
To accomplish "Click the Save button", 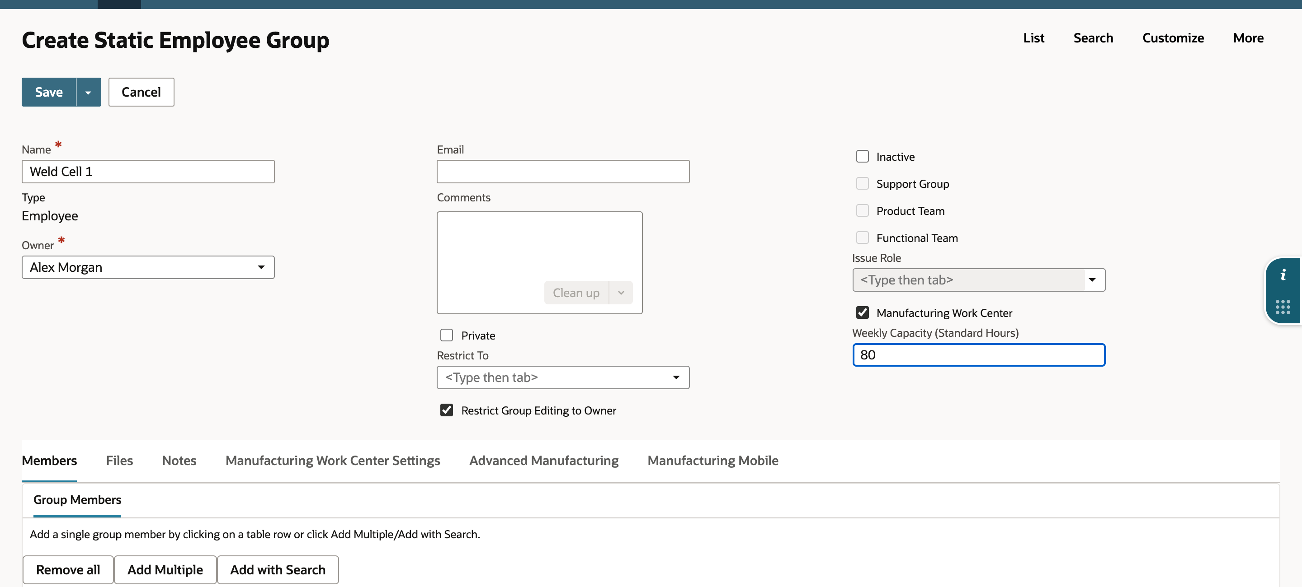I will (49, 93).
